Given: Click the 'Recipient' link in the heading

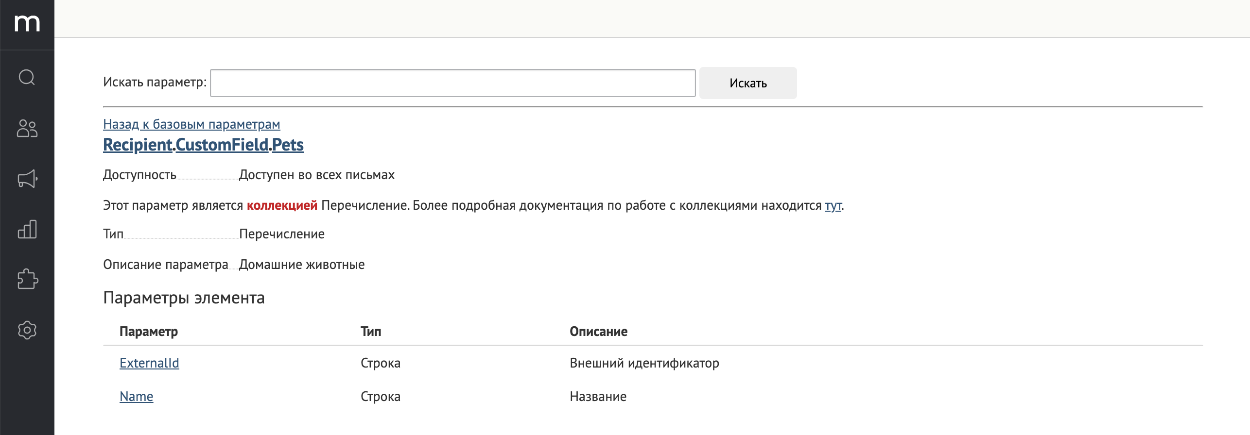Looking at the screenshot, I should [x=138, y=145].
